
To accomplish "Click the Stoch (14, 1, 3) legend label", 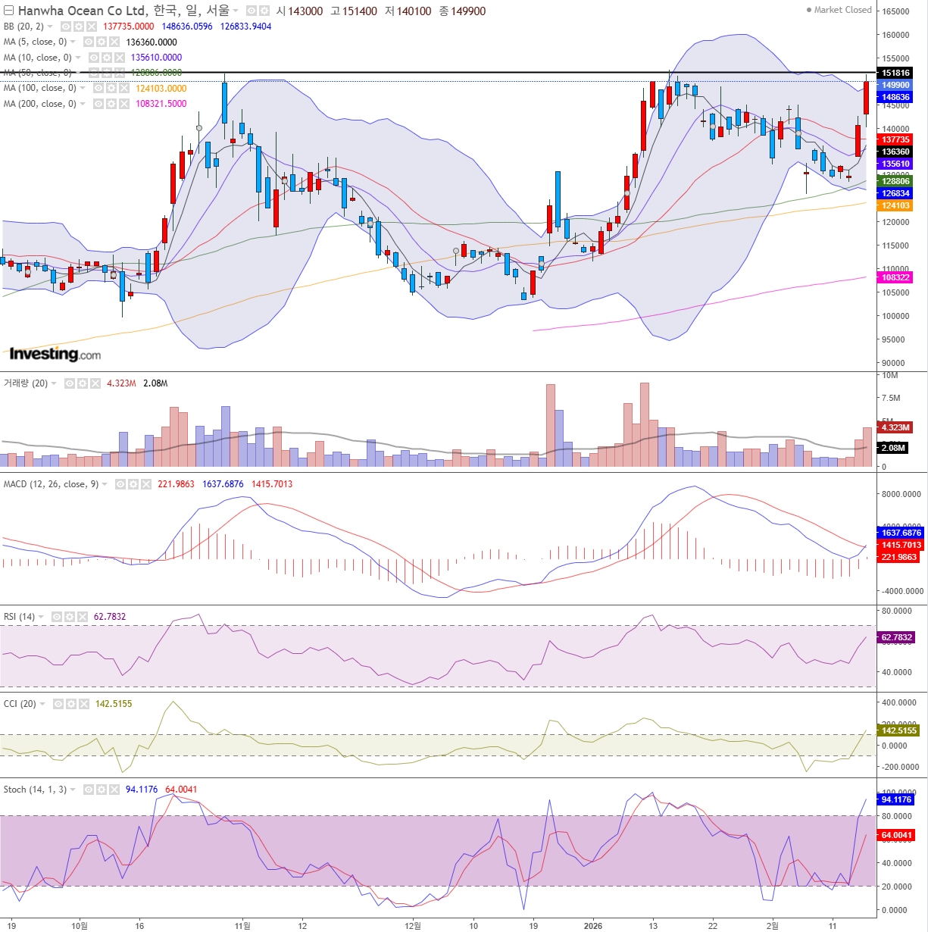I will (35, 790).
